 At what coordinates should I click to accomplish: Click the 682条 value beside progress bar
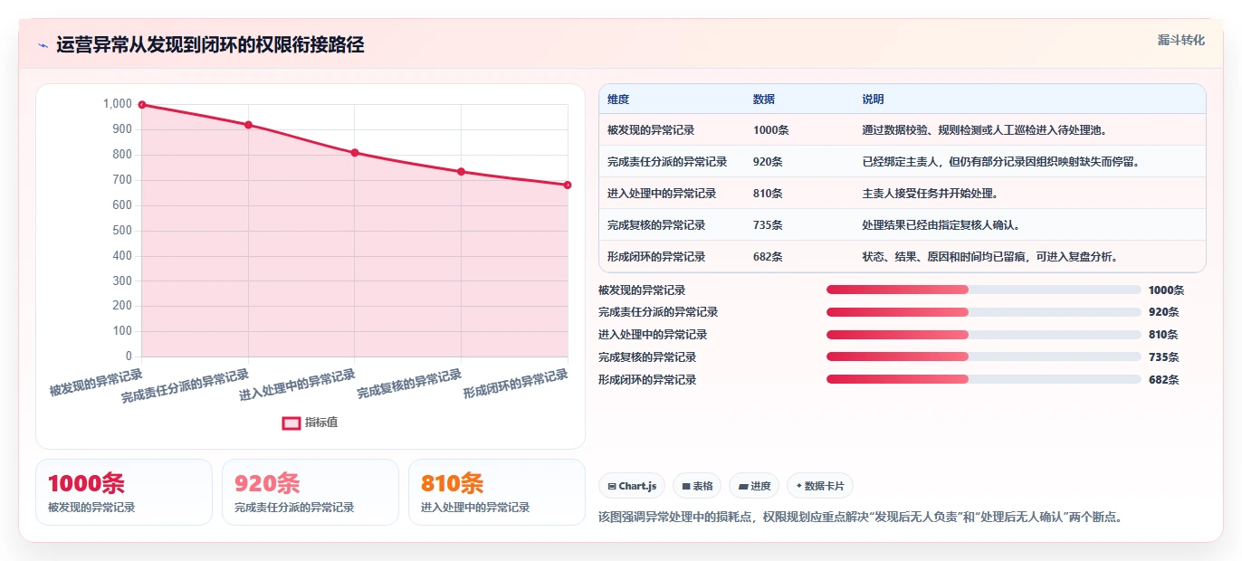click(1163, 380)
